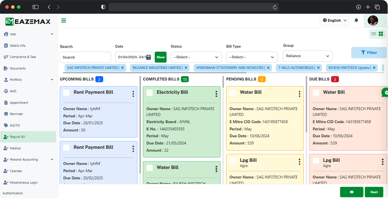388x198 pixels.
Task: Open the user profile avatar
Action: tap(373, 21)
